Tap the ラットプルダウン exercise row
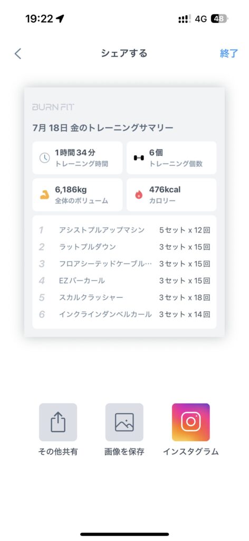 [125, 247]
